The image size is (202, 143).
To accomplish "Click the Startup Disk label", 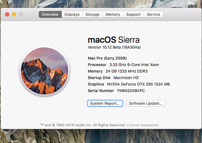I will point(99,78).
